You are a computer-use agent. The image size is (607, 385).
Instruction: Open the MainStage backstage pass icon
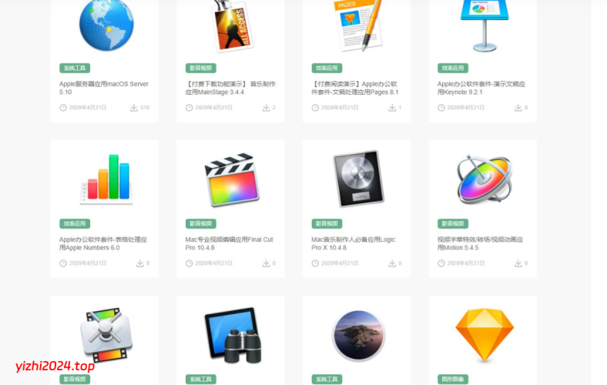pos(233,26)
